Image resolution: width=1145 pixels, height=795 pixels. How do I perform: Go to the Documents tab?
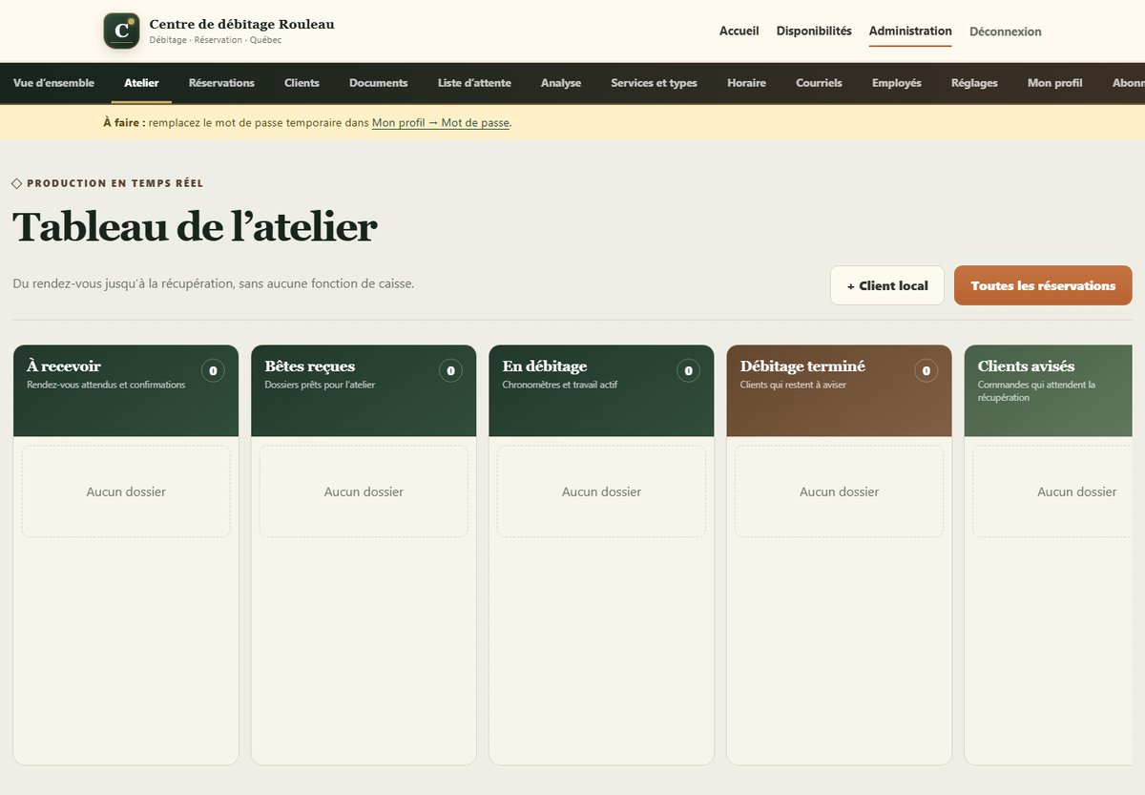point(378,83)
